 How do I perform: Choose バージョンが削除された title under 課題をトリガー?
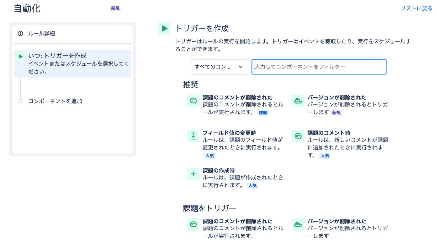point(337,221)
